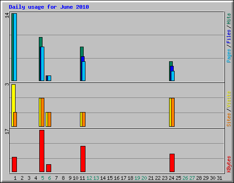This screenshot has width=234, height=183.
Task: Select the "Pages" legend label
Action: pyautogui.click(x=229, y=56)
